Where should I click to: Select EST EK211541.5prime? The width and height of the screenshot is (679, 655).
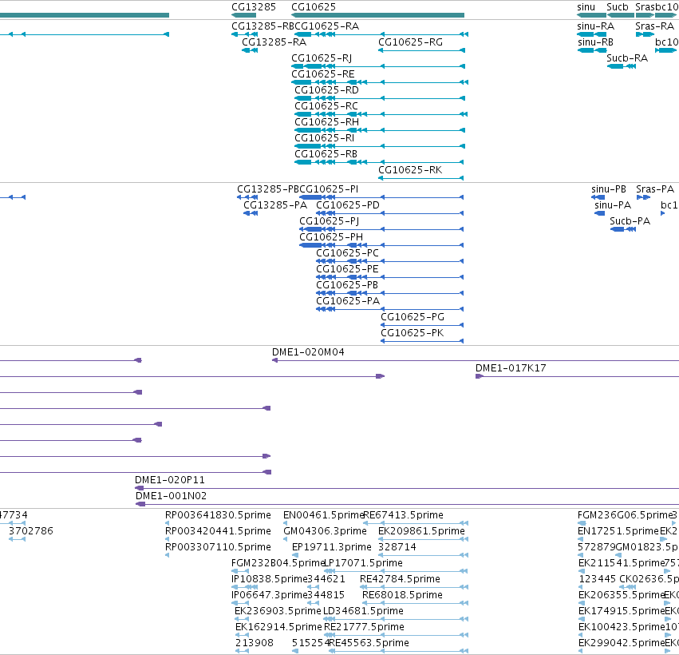point(622,563)
